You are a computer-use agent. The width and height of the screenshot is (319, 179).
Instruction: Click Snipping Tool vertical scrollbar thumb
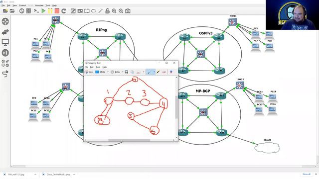[176, 107]
